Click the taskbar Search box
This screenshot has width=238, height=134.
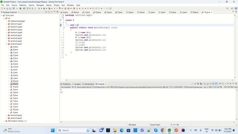click(x=74, y=130)
